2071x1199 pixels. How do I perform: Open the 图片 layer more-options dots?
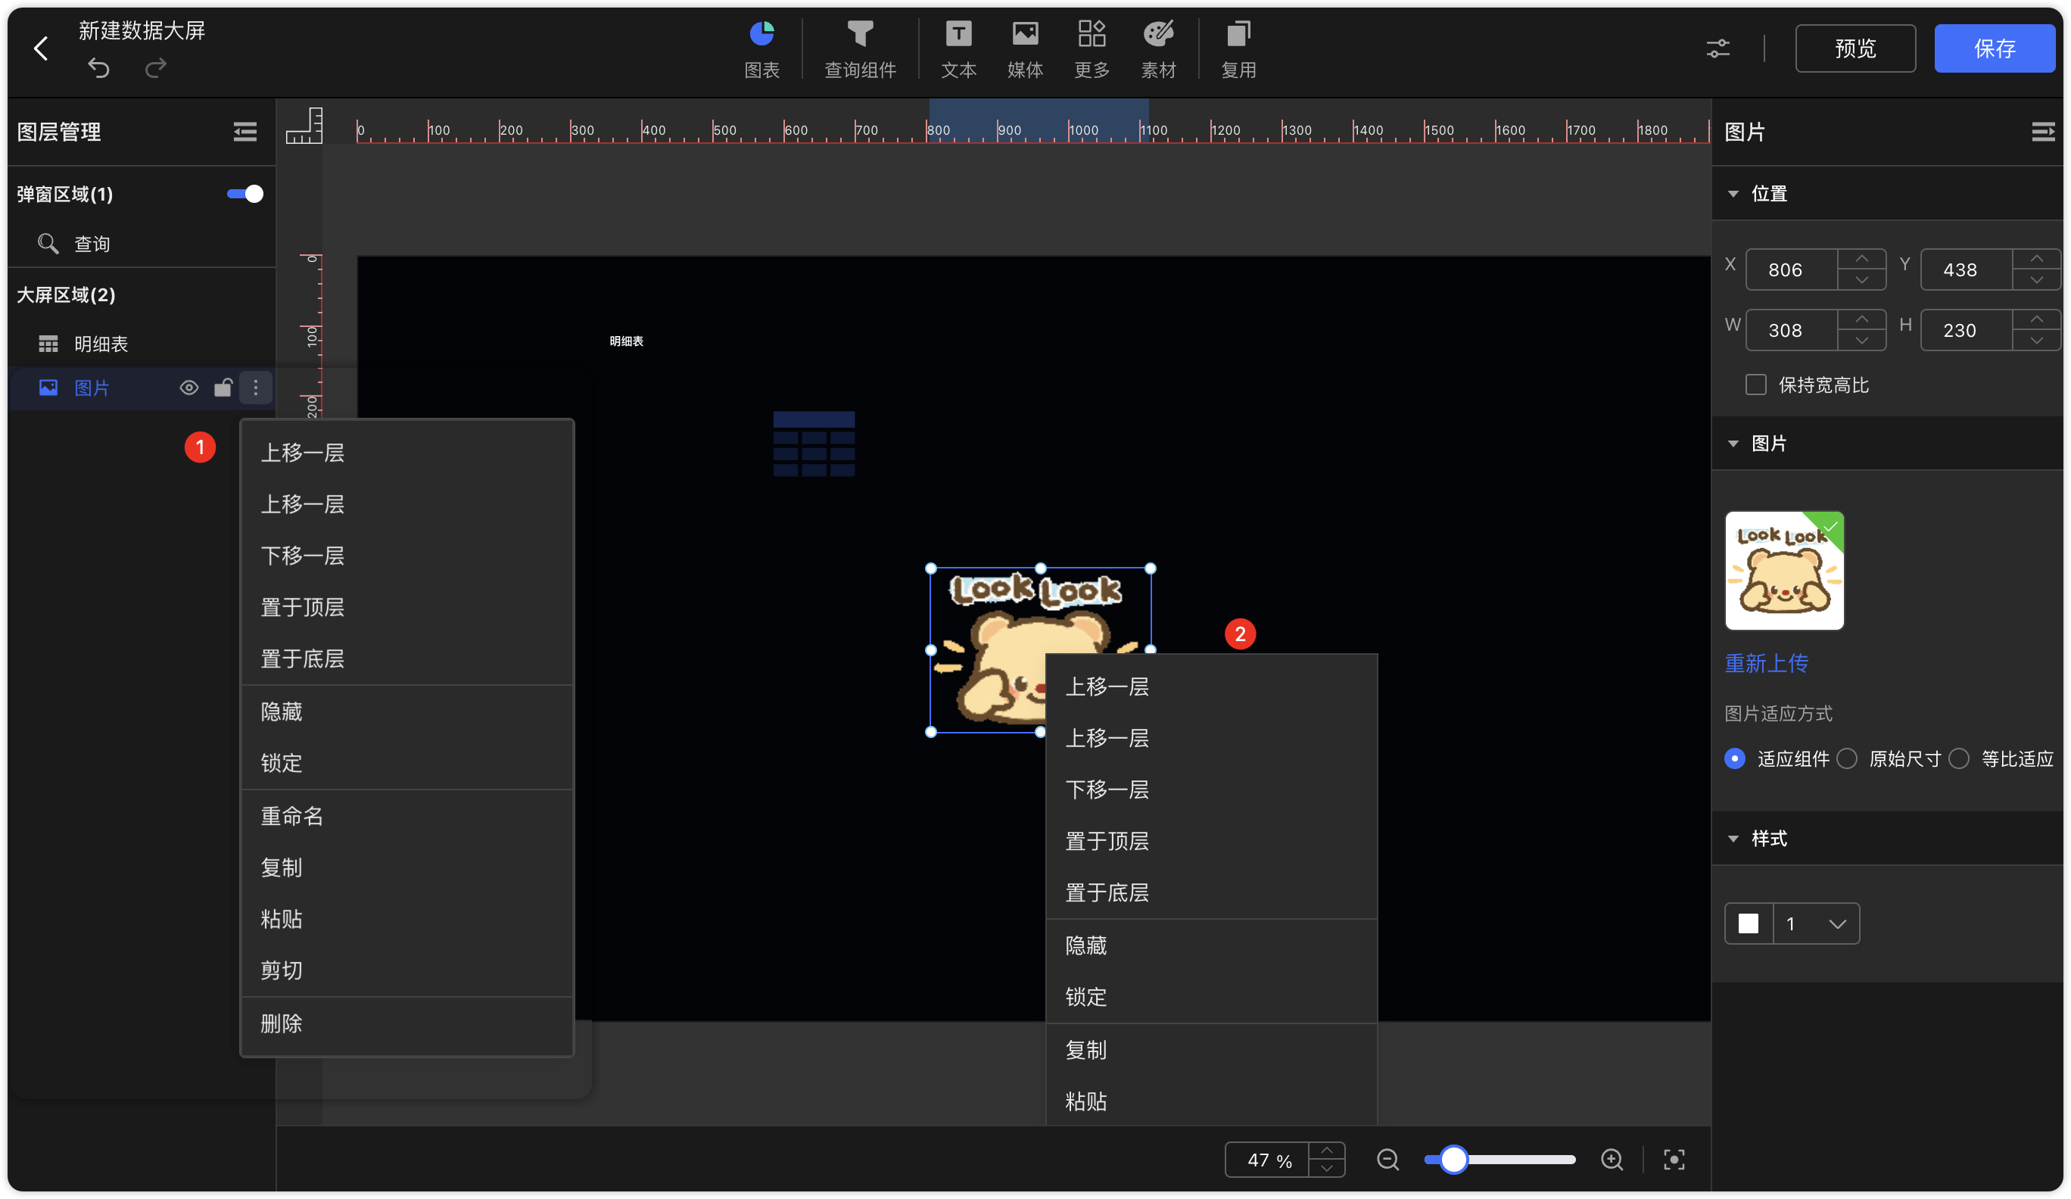click(256, 388)
